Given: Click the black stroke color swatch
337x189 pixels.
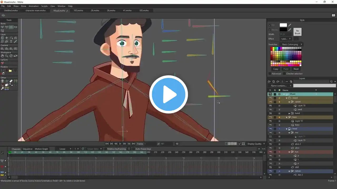Looking at the screenshot, I should coord(283,30).
